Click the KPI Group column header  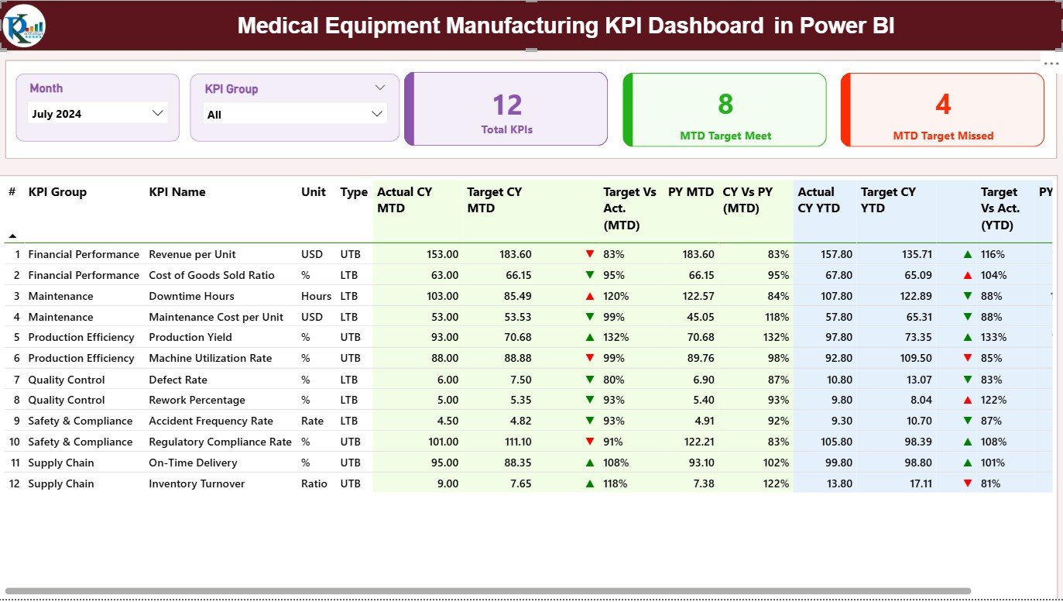(x=57, y=192)
